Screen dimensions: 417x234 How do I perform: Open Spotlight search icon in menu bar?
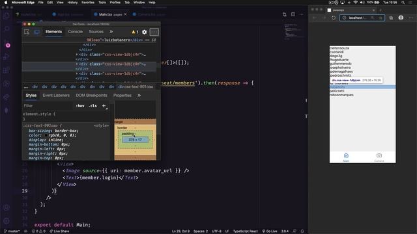click(x=403, y=3)
